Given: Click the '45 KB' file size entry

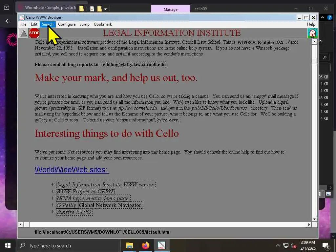Looking at the screenshot, I should [323, 98].
